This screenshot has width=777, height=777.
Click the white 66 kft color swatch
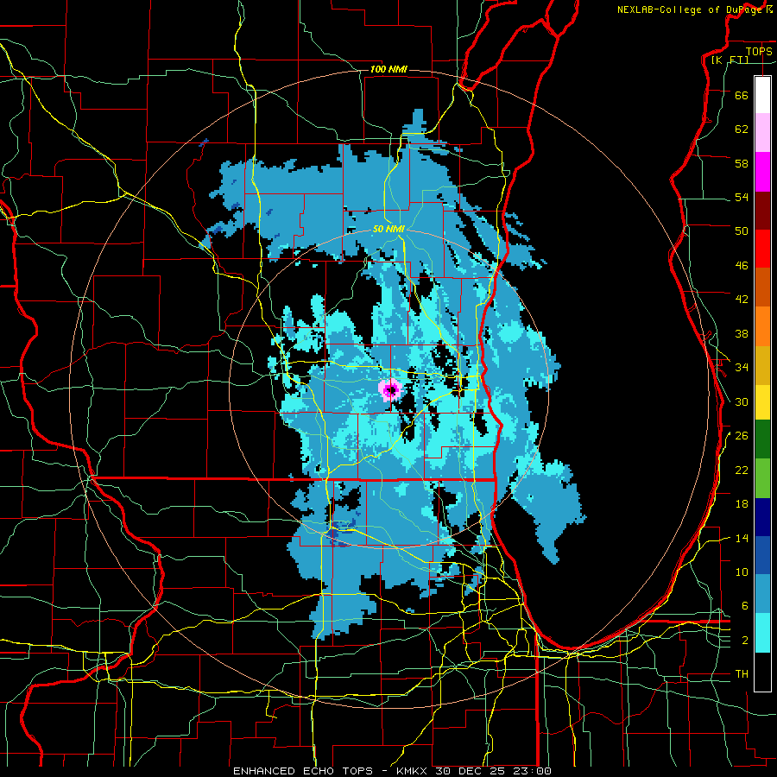pyautogui.click(x=762, y=95)
